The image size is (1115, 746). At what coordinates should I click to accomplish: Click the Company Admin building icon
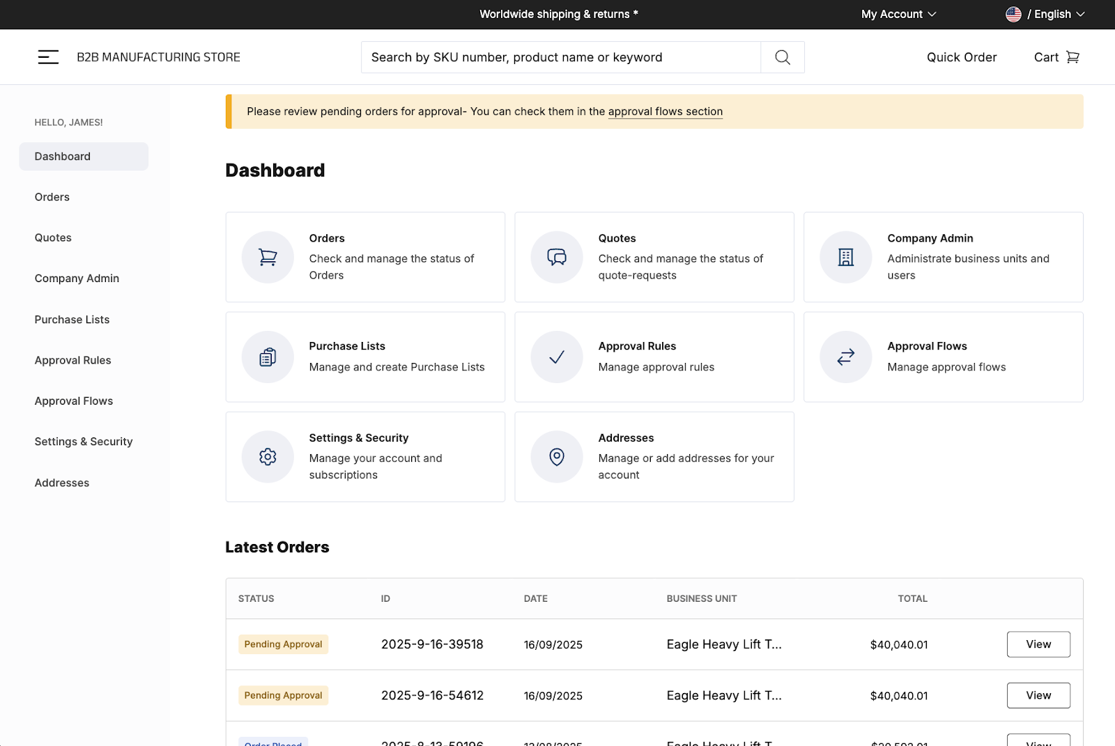click(x=845, y=257)
